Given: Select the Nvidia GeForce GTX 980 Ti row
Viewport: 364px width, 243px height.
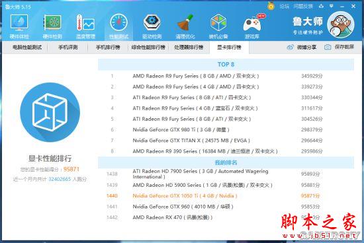Looking at the screenshot, I should [226, 129].
